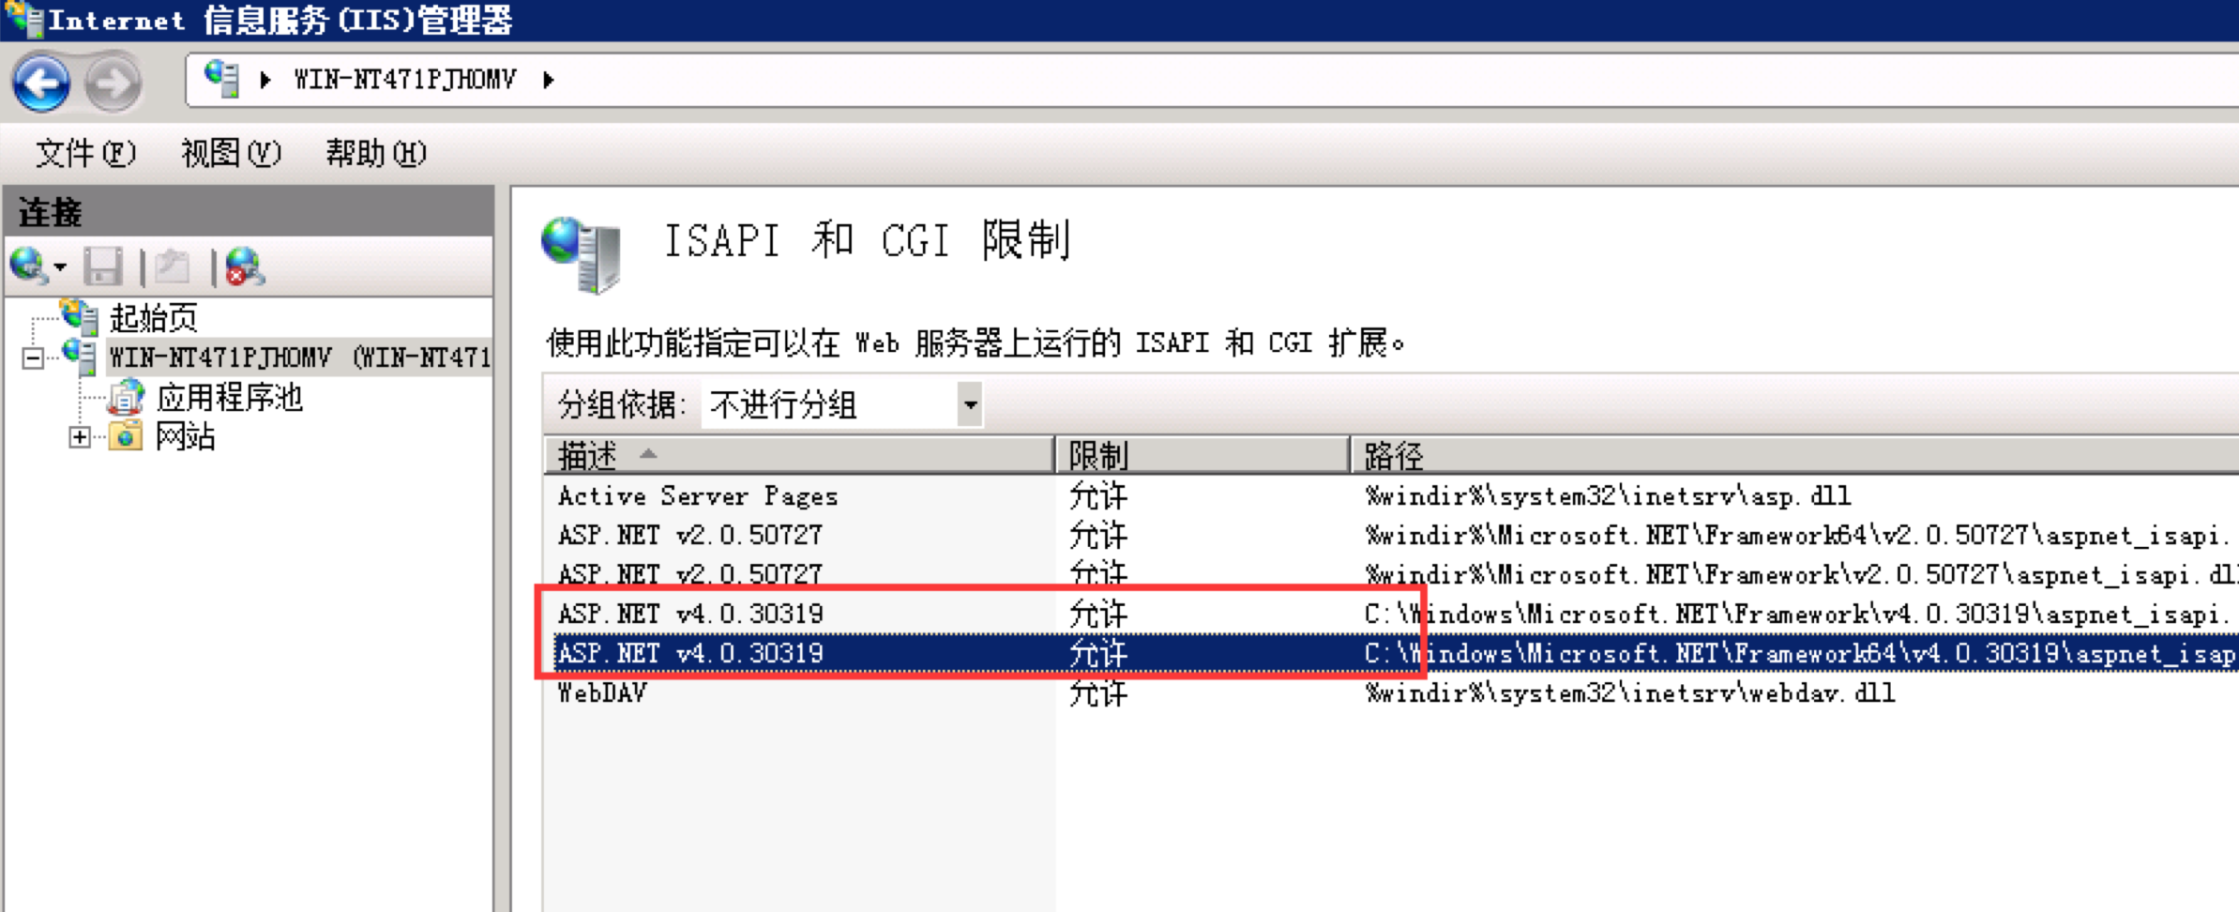Expand the 网站 tree node
The height and width of the screenshot is (912, 2239).
tap(80, 437)
